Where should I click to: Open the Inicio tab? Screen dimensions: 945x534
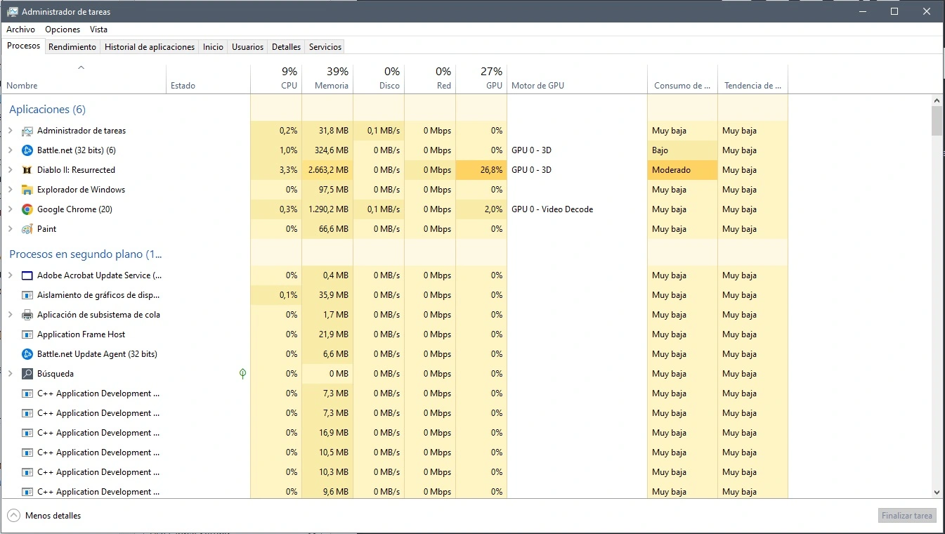pos(213,47)
